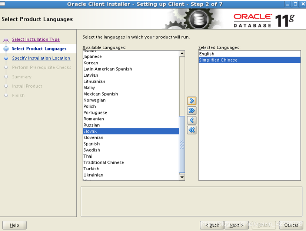
Task: Click the Available Languages scrollbar thumb
Action: point(182,144)
